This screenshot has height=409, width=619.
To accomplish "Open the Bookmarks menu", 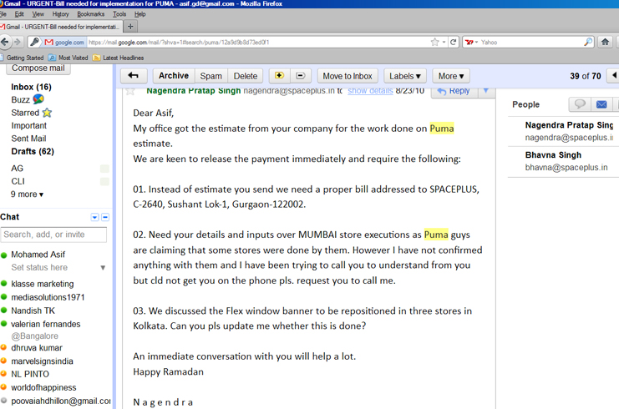I will click(91, 14).
